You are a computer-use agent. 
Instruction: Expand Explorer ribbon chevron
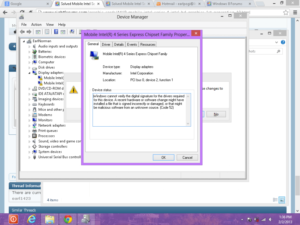277,42
